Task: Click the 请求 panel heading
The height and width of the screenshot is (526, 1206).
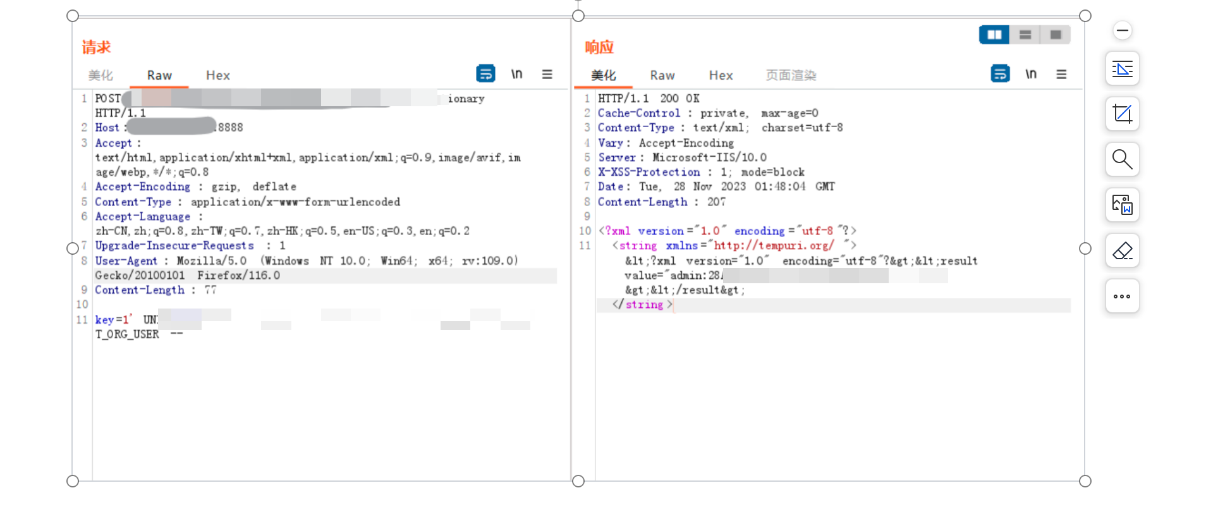Action: 96,47
